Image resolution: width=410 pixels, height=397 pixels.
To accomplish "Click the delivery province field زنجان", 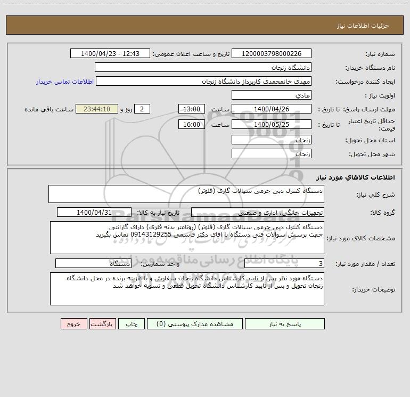I will coord(272,140).
